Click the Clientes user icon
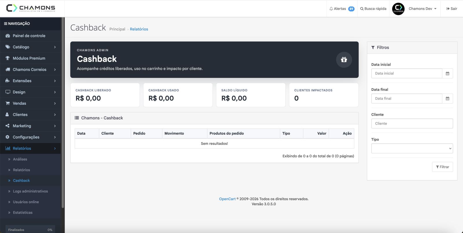 point(7,114)
